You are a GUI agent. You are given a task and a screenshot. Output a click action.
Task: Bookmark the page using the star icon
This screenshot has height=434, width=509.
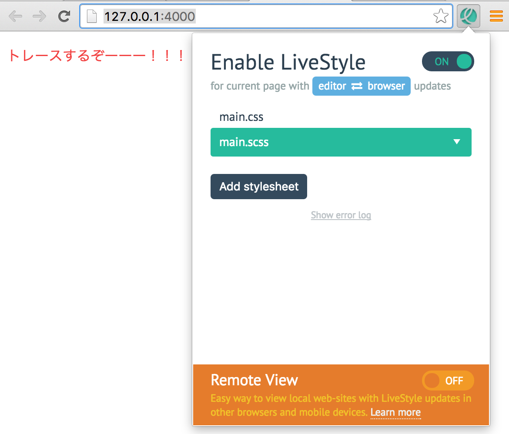441,16
